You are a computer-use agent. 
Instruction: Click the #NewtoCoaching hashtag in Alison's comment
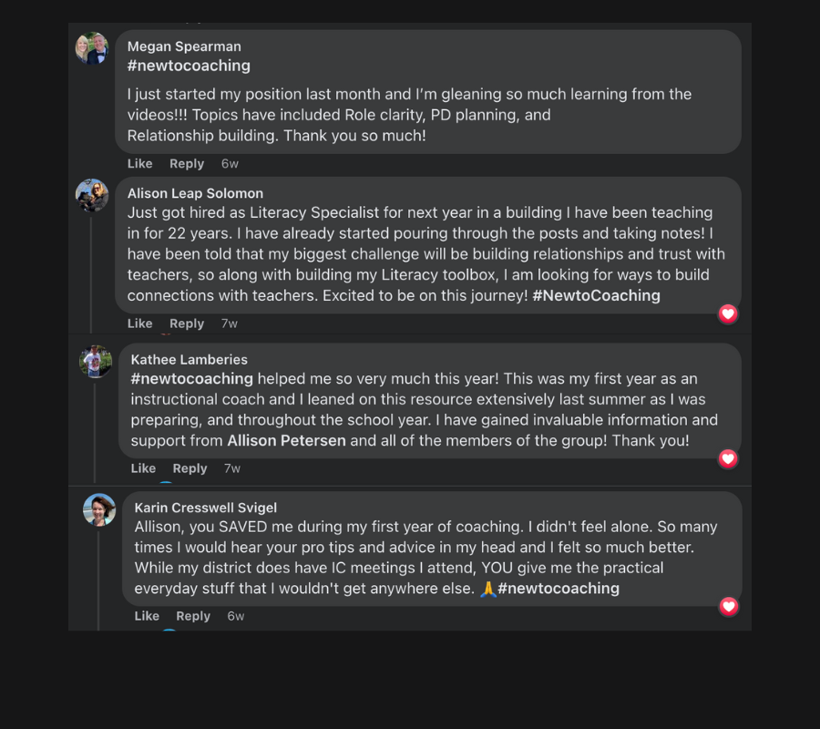[x=596, y=295]
